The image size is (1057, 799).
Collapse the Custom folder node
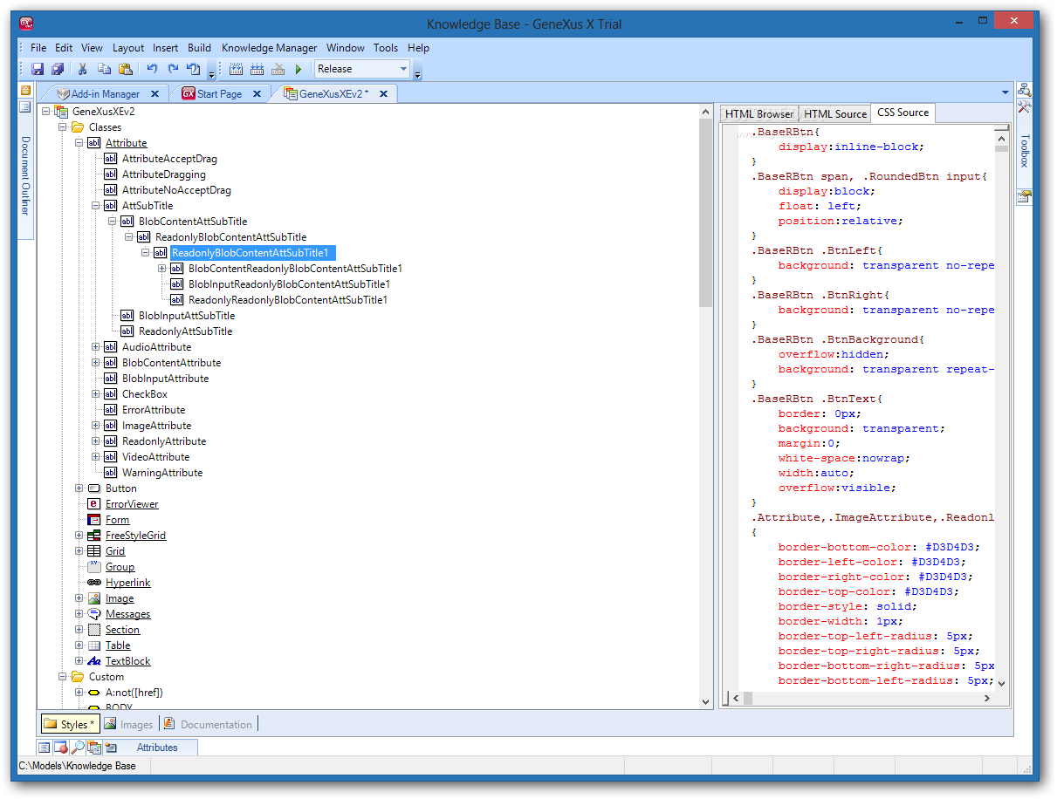click(x=63, y=677)
